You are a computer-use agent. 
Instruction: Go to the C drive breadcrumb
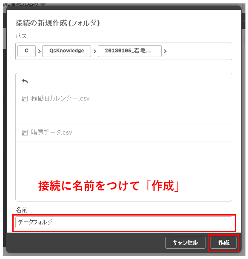[26, 51]
